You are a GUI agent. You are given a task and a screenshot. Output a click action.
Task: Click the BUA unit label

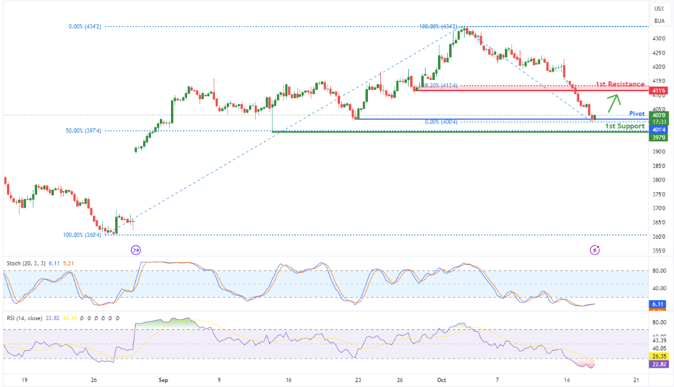coord(659,20)
